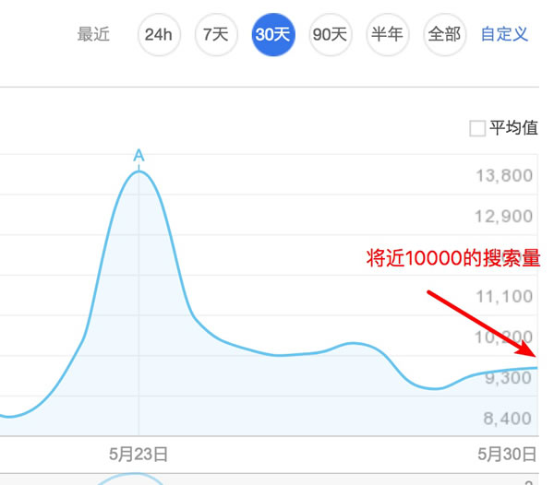This screenshot has height=485, width=554.
Task: Open the 自定义 custom date range
Action: pos(504,35)
